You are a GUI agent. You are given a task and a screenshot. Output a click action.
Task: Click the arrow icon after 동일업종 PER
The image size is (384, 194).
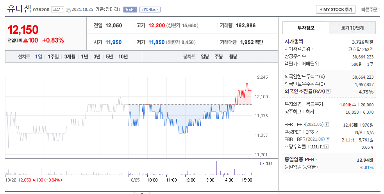pos(316,160)
